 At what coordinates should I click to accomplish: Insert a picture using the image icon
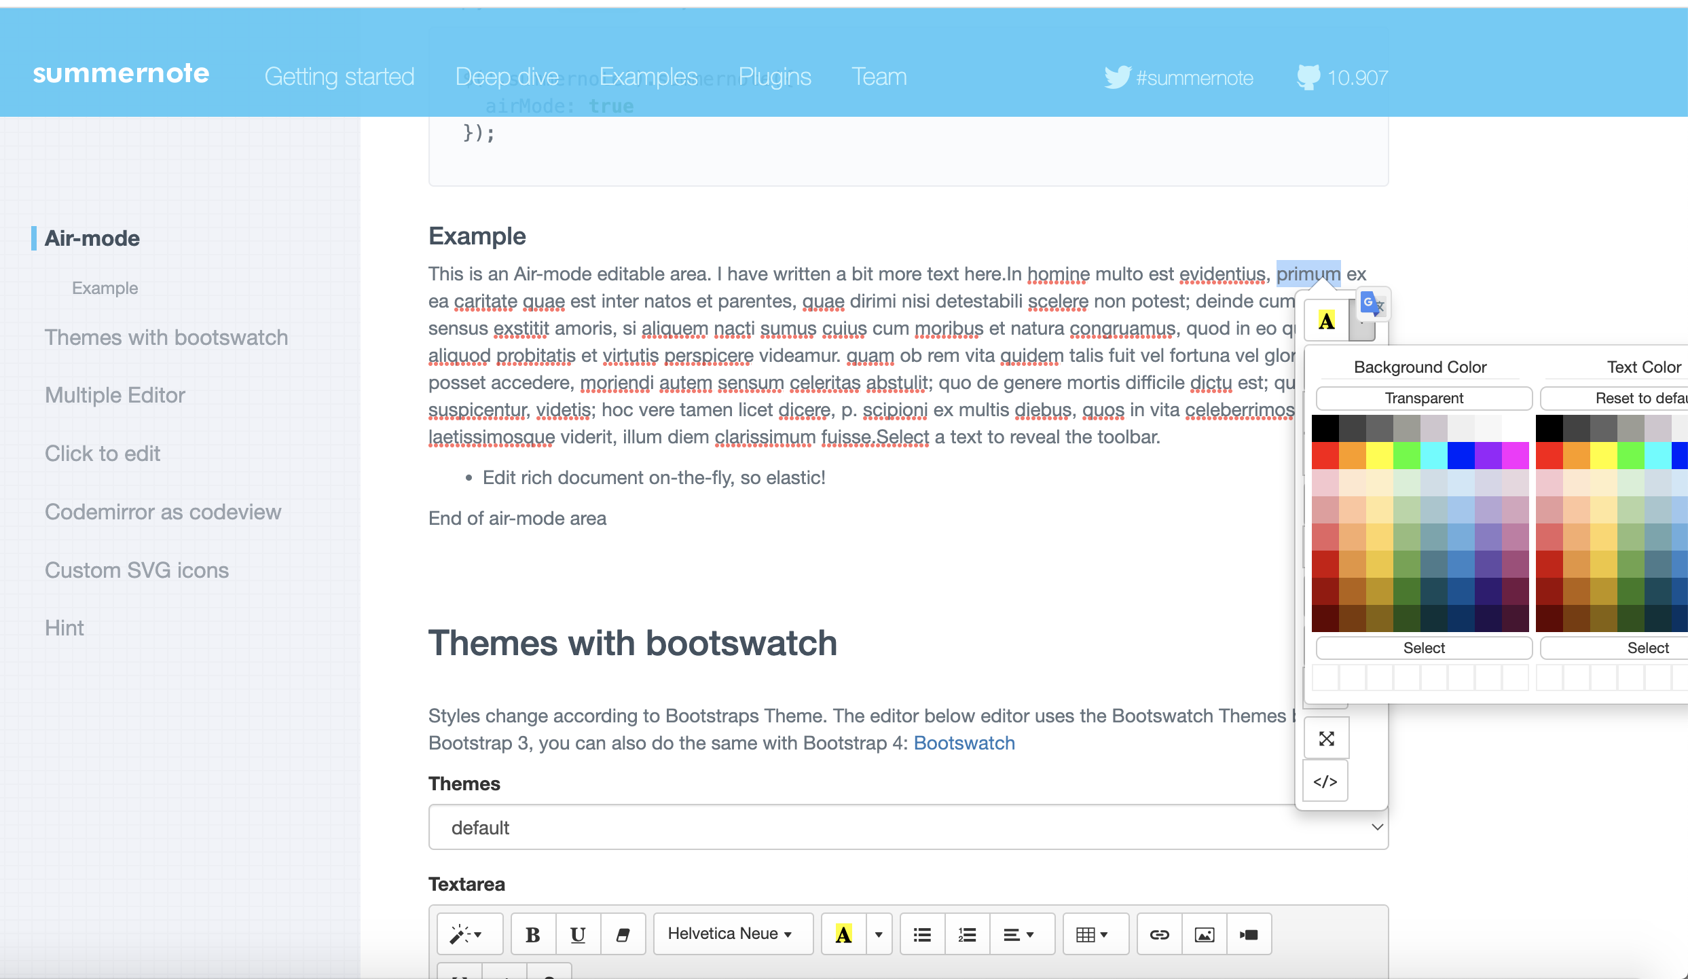[1203, 934]
